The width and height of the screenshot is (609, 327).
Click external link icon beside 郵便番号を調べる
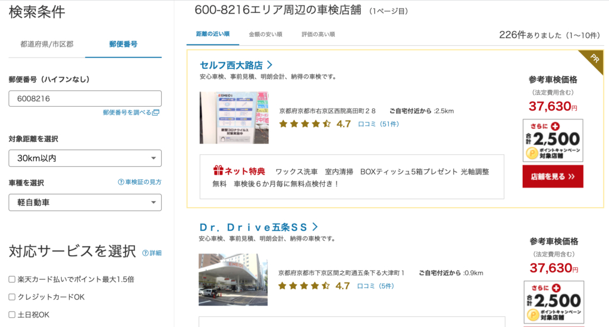click(x=156, y=113)
